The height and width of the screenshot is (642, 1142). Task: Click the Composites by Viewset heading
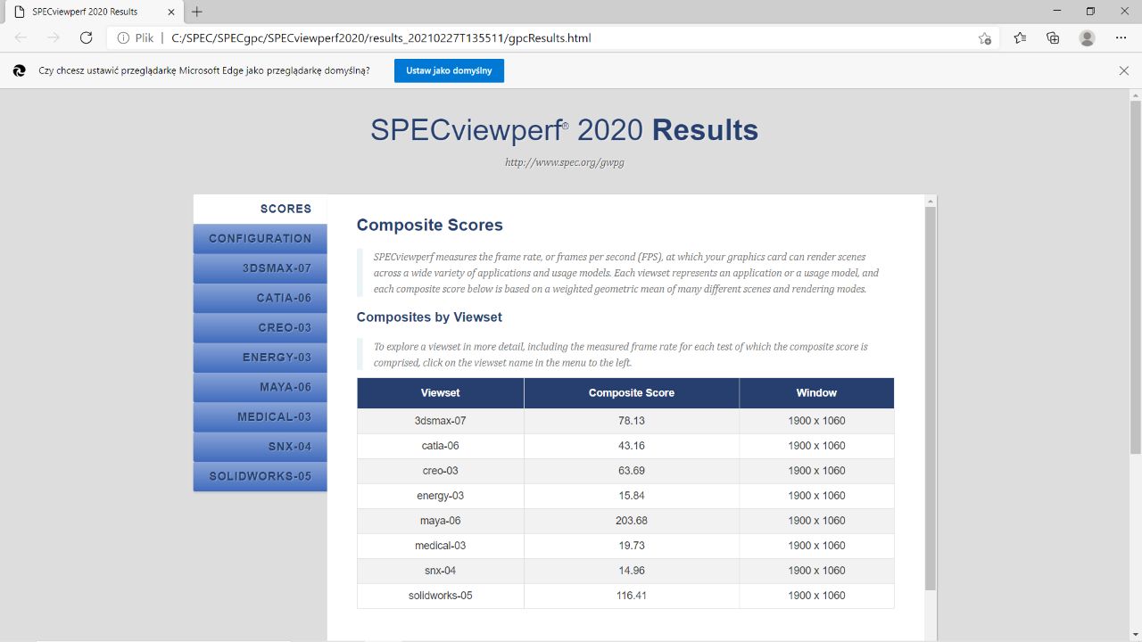429,317
